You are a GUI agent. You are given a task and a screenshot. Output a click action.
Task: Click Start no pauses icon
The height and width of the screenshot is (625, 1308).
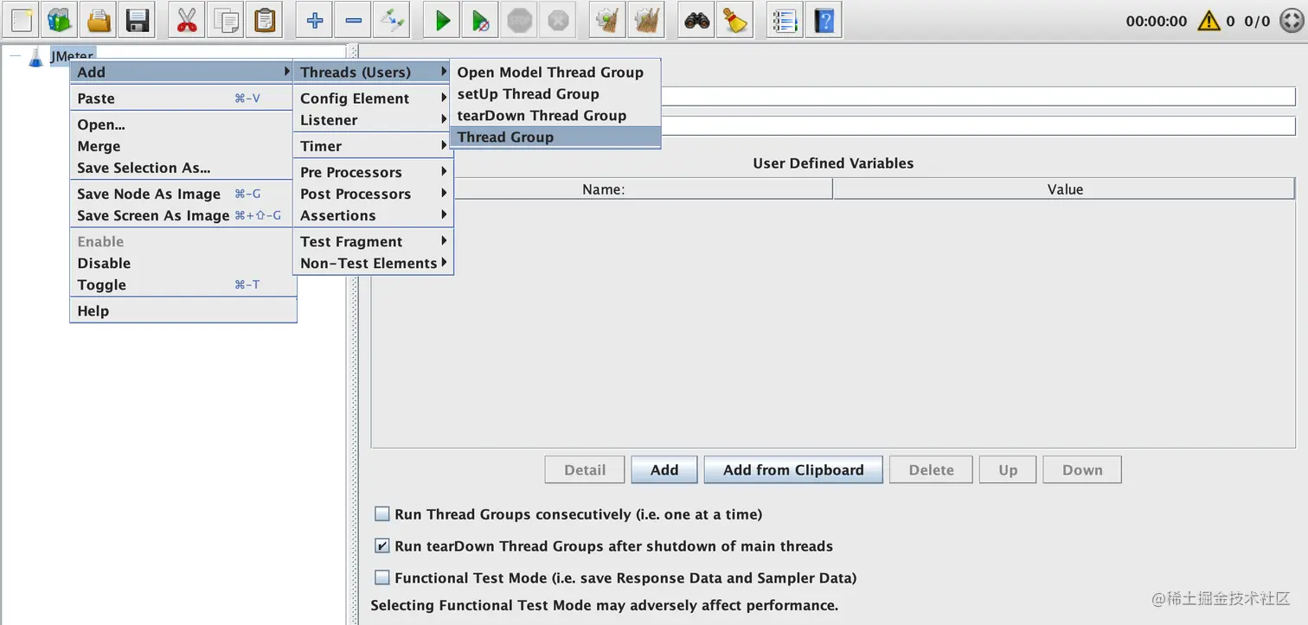480,20
